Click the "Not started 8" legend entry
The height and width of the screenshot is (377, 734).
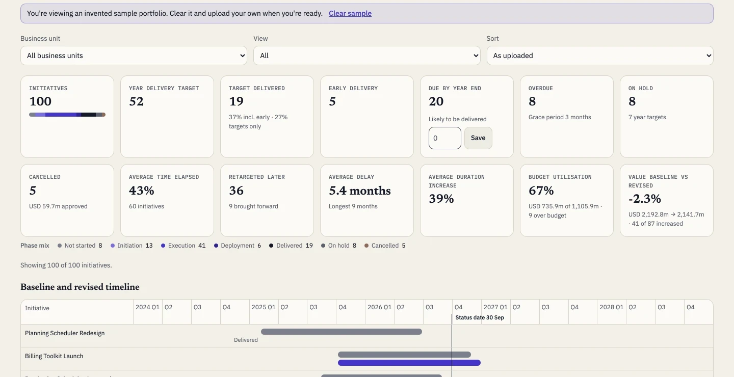(x=80, y=246)
